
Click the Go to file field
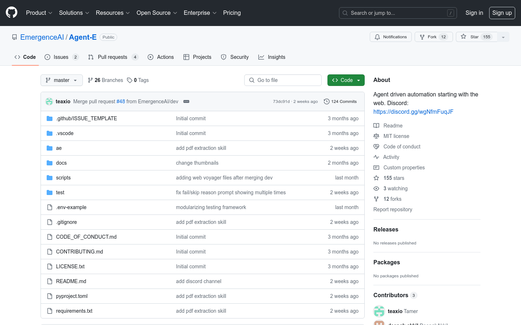click(283, 80)
